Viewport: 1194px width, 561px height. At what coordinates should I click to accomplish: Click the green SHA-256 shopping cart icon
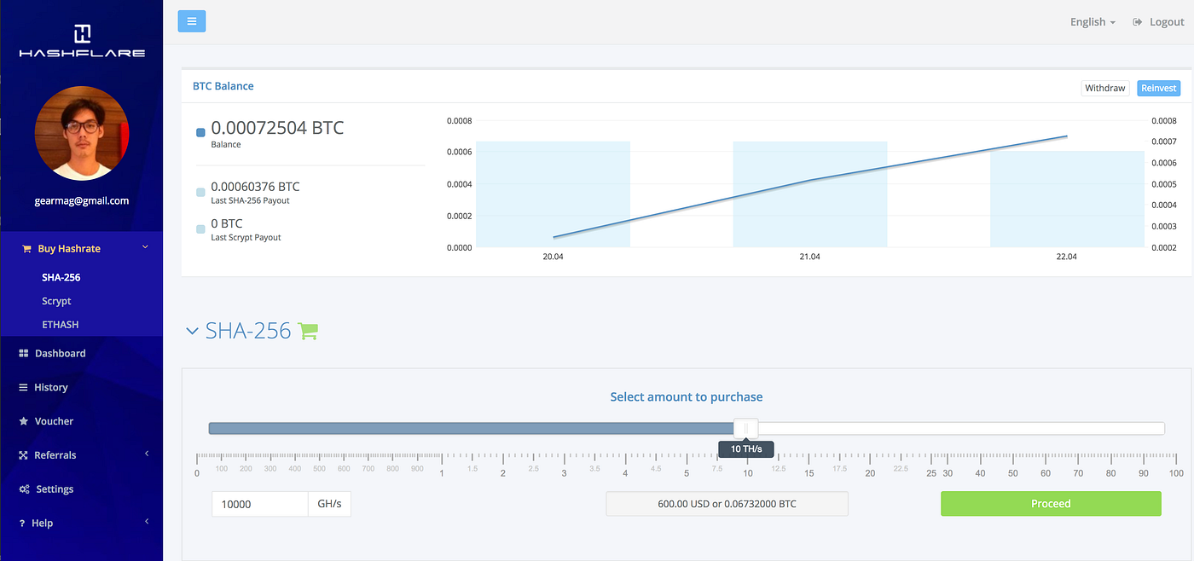click(x=308, y=331)
